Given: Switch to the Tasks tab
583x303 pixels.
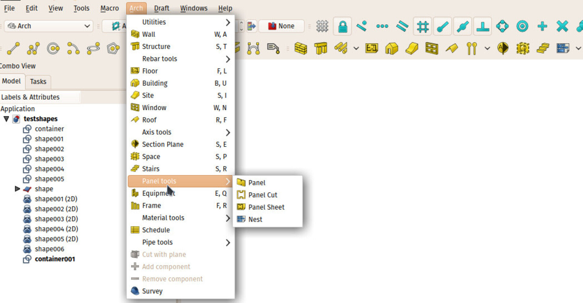Looking at the screenshot, I should (x=38, y=81).
